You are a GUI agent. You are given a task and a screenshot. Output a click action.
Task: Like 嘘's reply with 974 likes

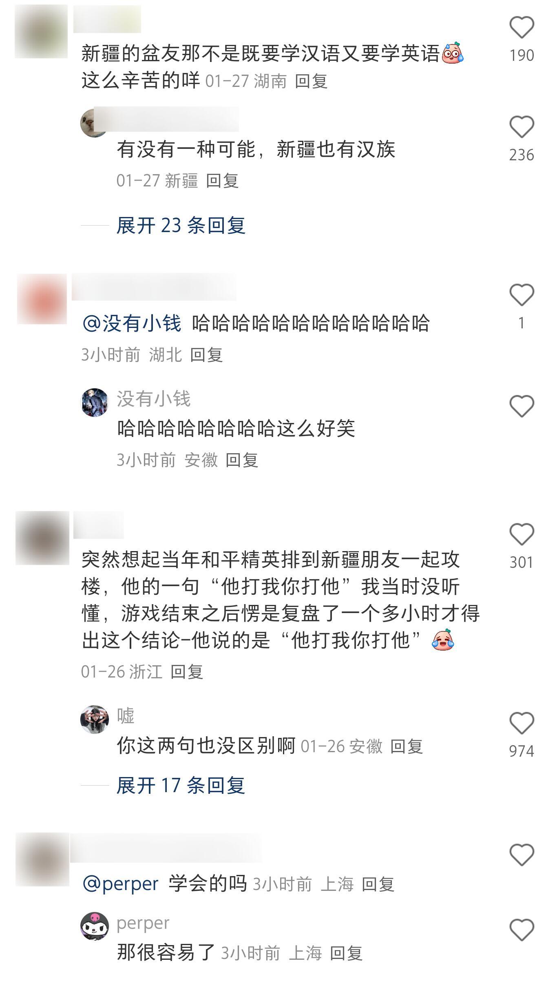coord(522,723)
